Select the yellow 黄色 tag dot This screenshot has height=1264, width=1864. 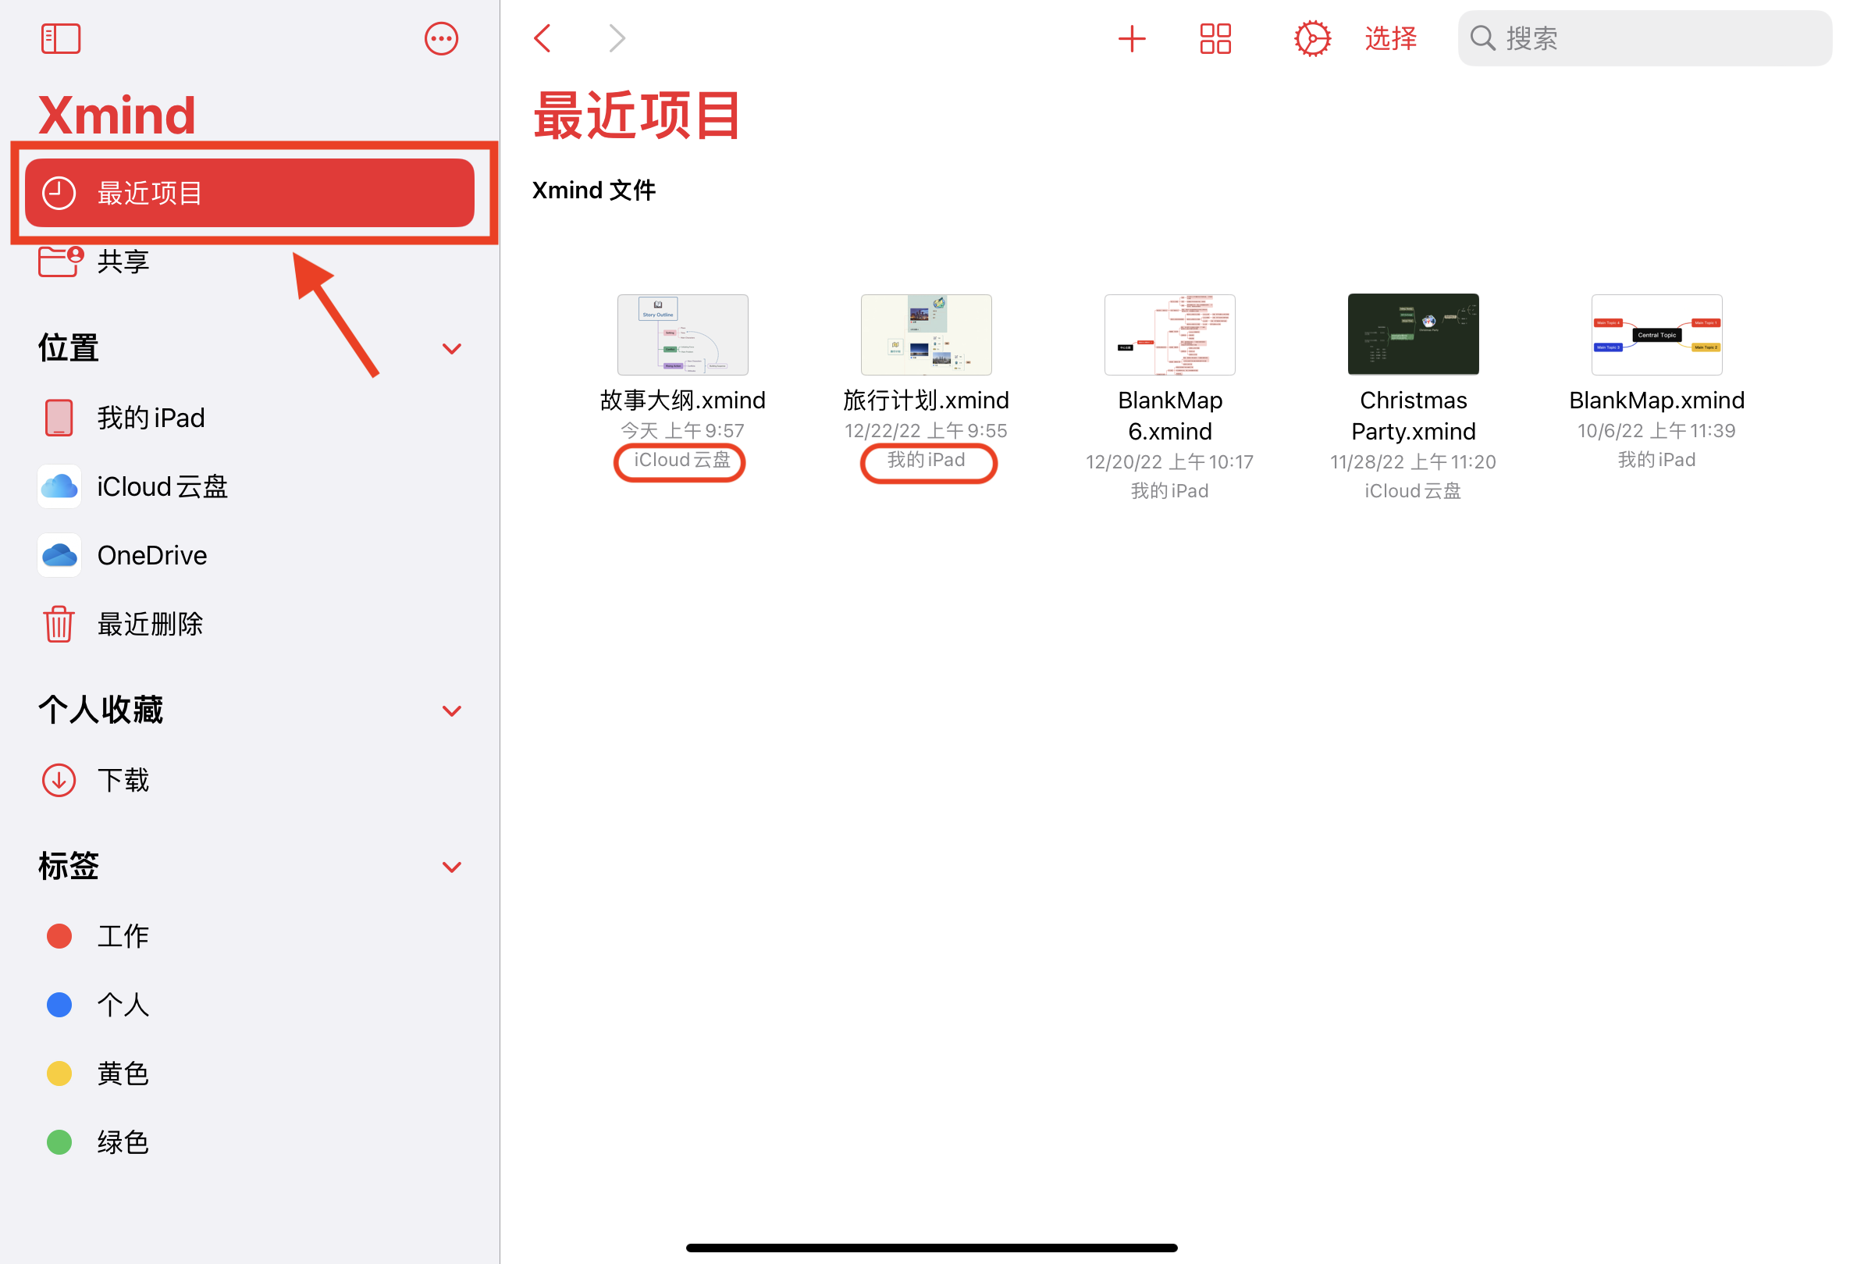[x=59, y=1074]
